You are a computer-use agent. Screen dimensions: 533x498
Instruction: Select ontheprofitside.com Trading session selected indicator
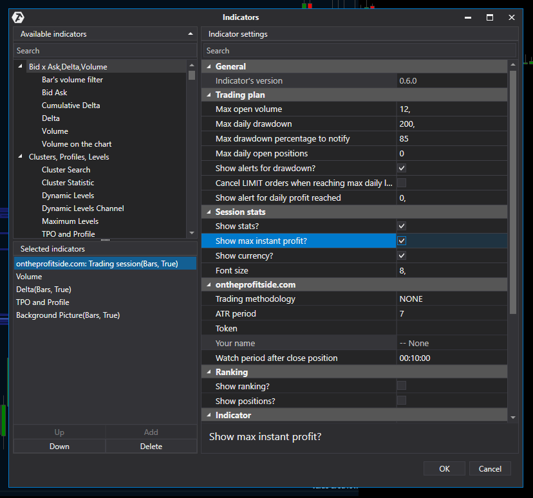point(105,264)
